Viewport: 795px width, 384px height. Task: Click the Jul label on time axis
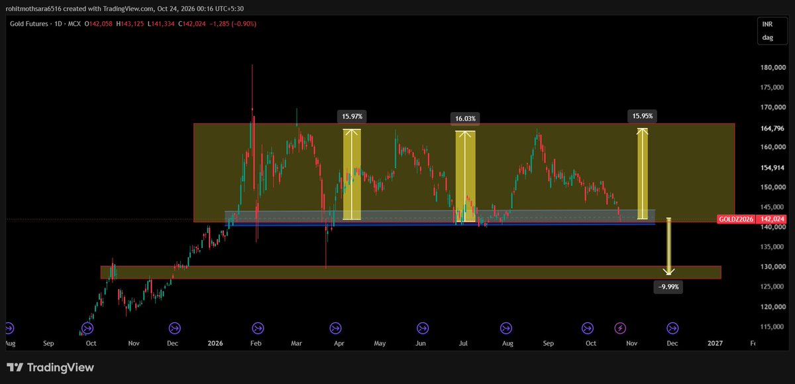click(463, 344)
